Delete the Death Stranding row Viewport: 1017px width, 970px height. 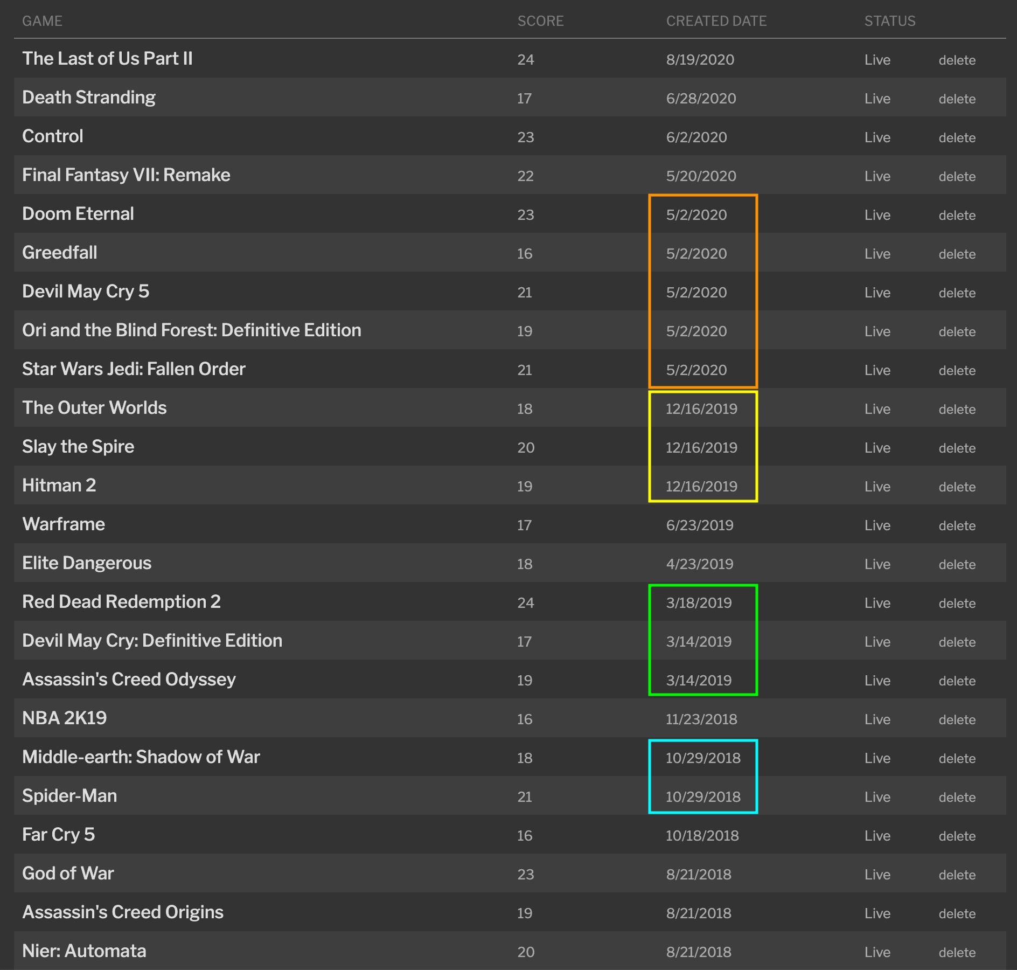pyautogui.click(x=957, y=99)
